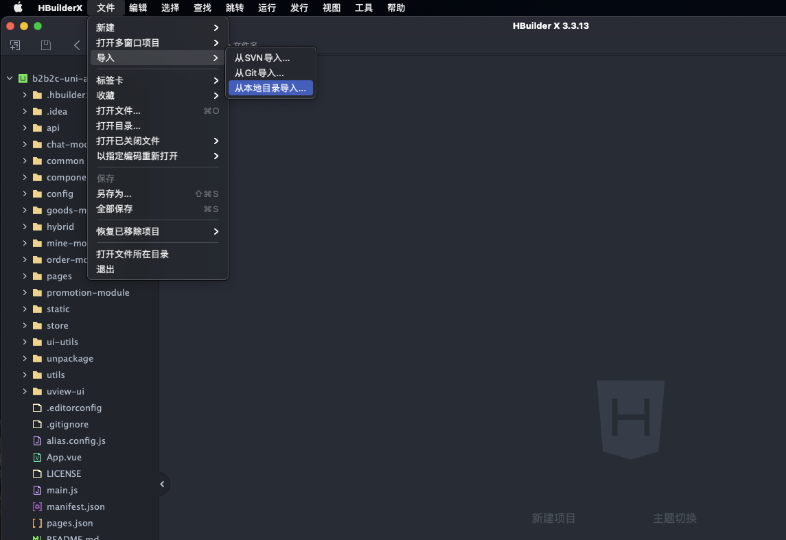786x540 pixels.
Task: Click the 新建项目 shortcut link
Action: [x=553, y=518]
